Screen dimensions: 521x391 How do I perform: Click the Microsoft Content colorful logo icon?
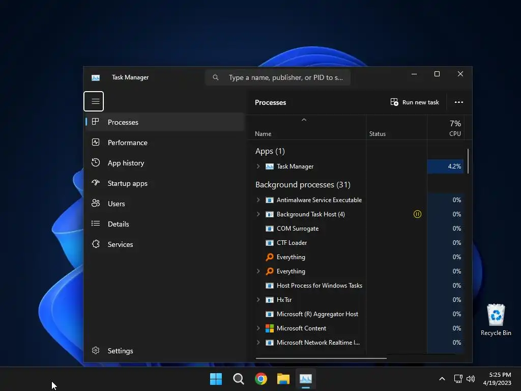point(270,328)
